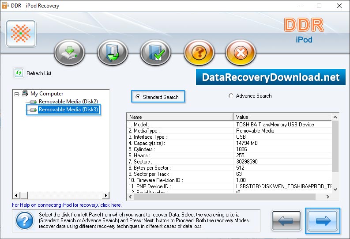The height and width of the screenshot is (239, 350).
Task: Click 'TOSHIBA TransMemory USB Device' value
Action: 275,125
